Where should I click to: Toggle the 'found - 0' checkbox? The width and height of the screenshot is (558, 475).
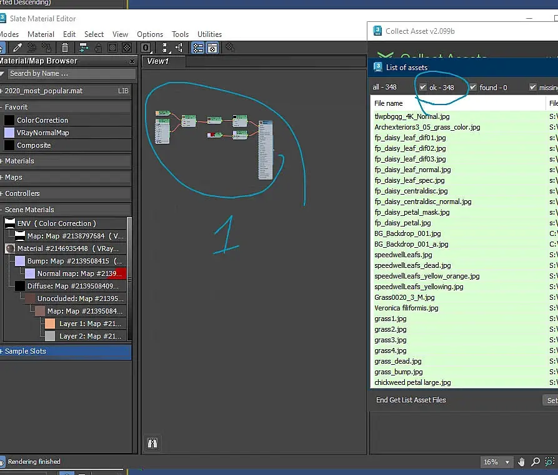coord(473,88)
